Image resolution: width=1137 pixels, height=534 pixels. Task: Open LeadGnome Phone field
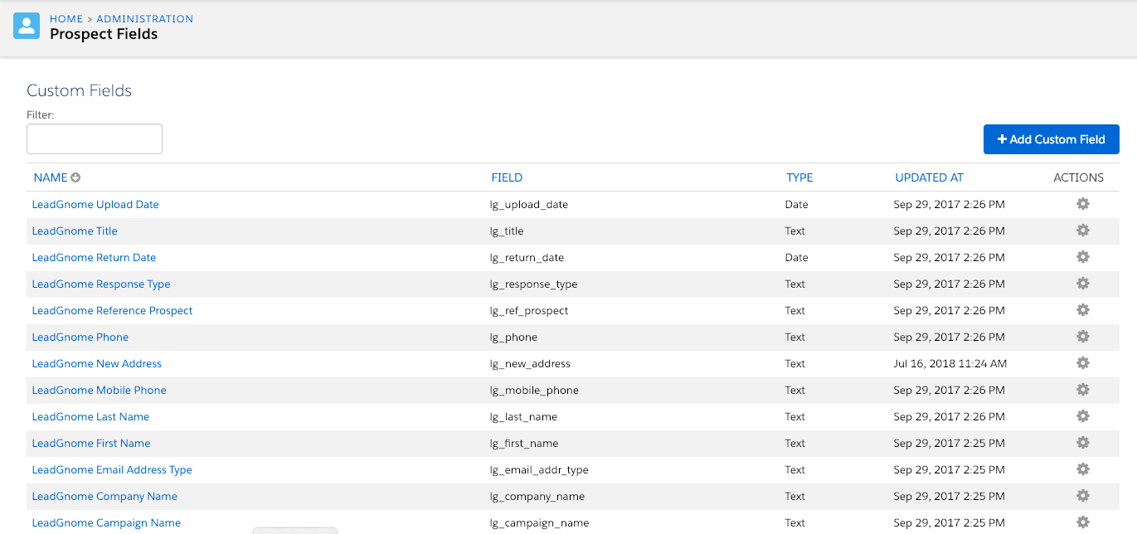(x=80, y=337)
